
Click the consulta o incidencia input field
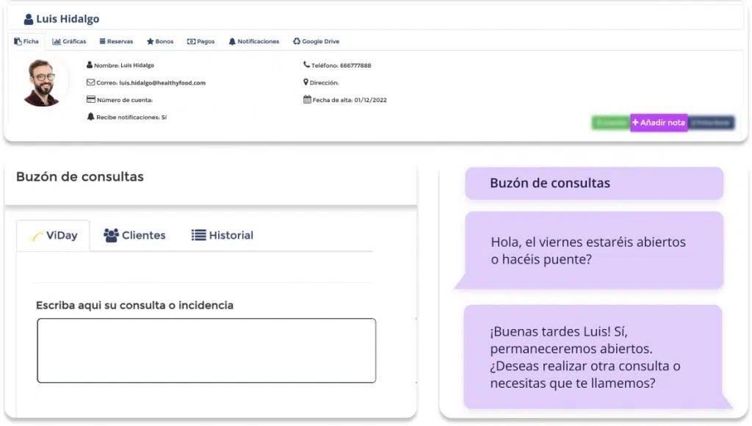206,349
